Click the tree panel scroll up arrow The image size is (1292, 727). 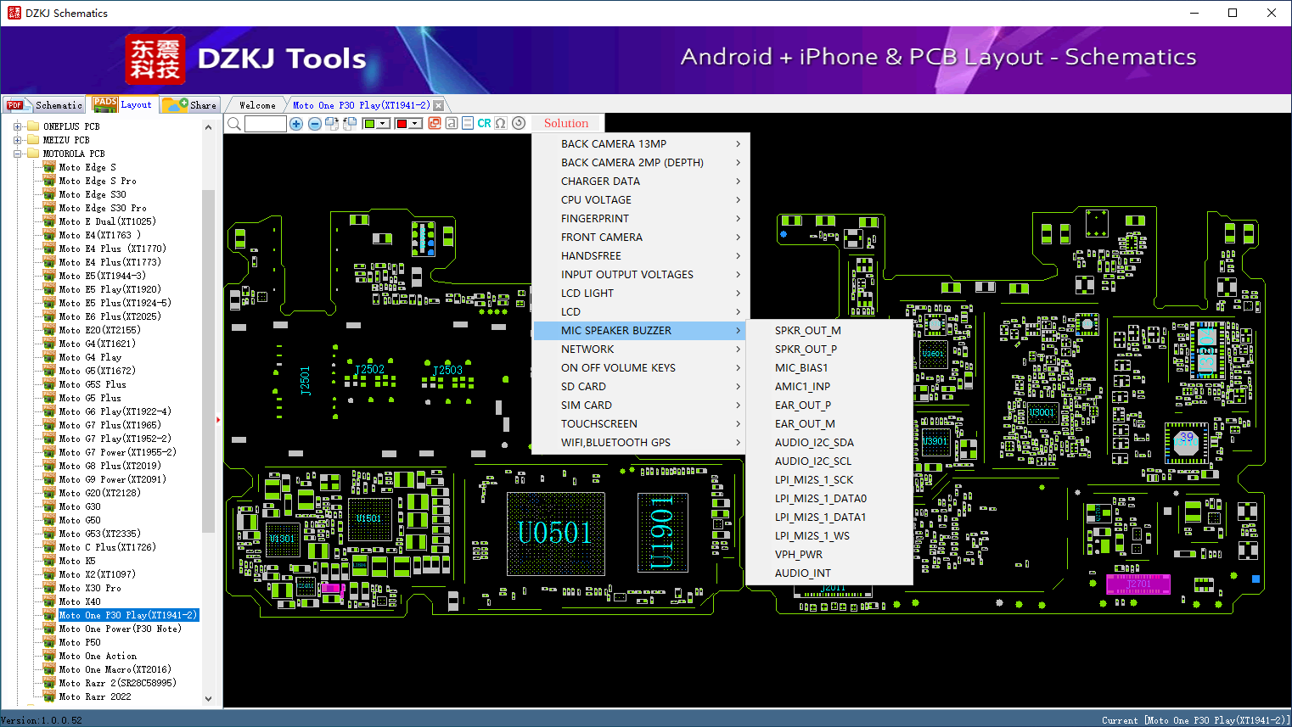click(x=209, y=127)
